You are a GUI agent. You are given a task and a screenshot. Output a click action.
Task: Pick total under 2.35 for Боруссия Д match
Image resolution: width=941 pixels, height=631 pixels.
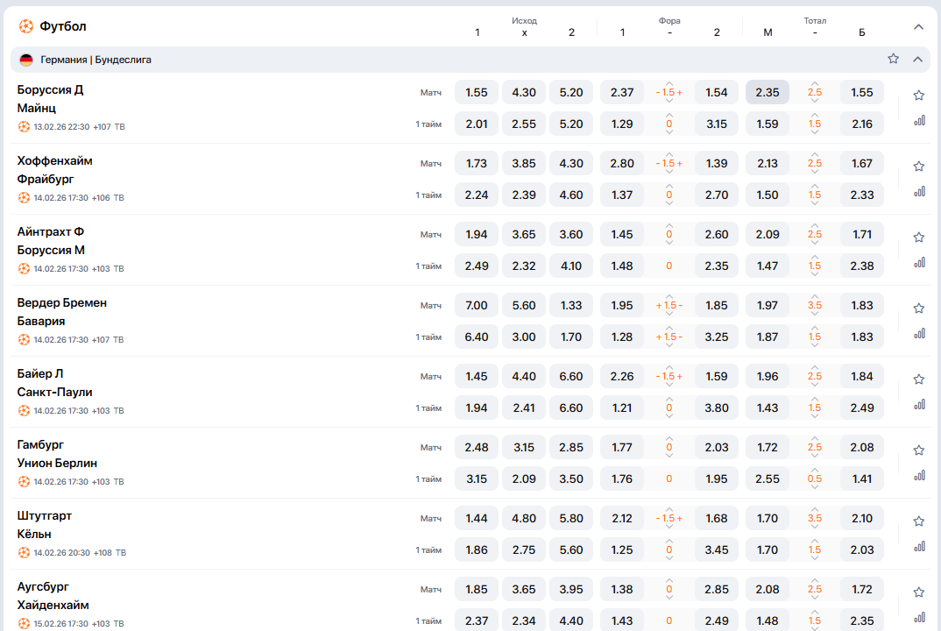[x=767, y=92]
